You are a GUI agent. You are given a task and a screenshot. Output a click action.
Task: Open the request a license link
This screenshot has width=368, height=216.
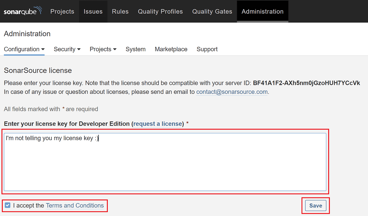157,124
